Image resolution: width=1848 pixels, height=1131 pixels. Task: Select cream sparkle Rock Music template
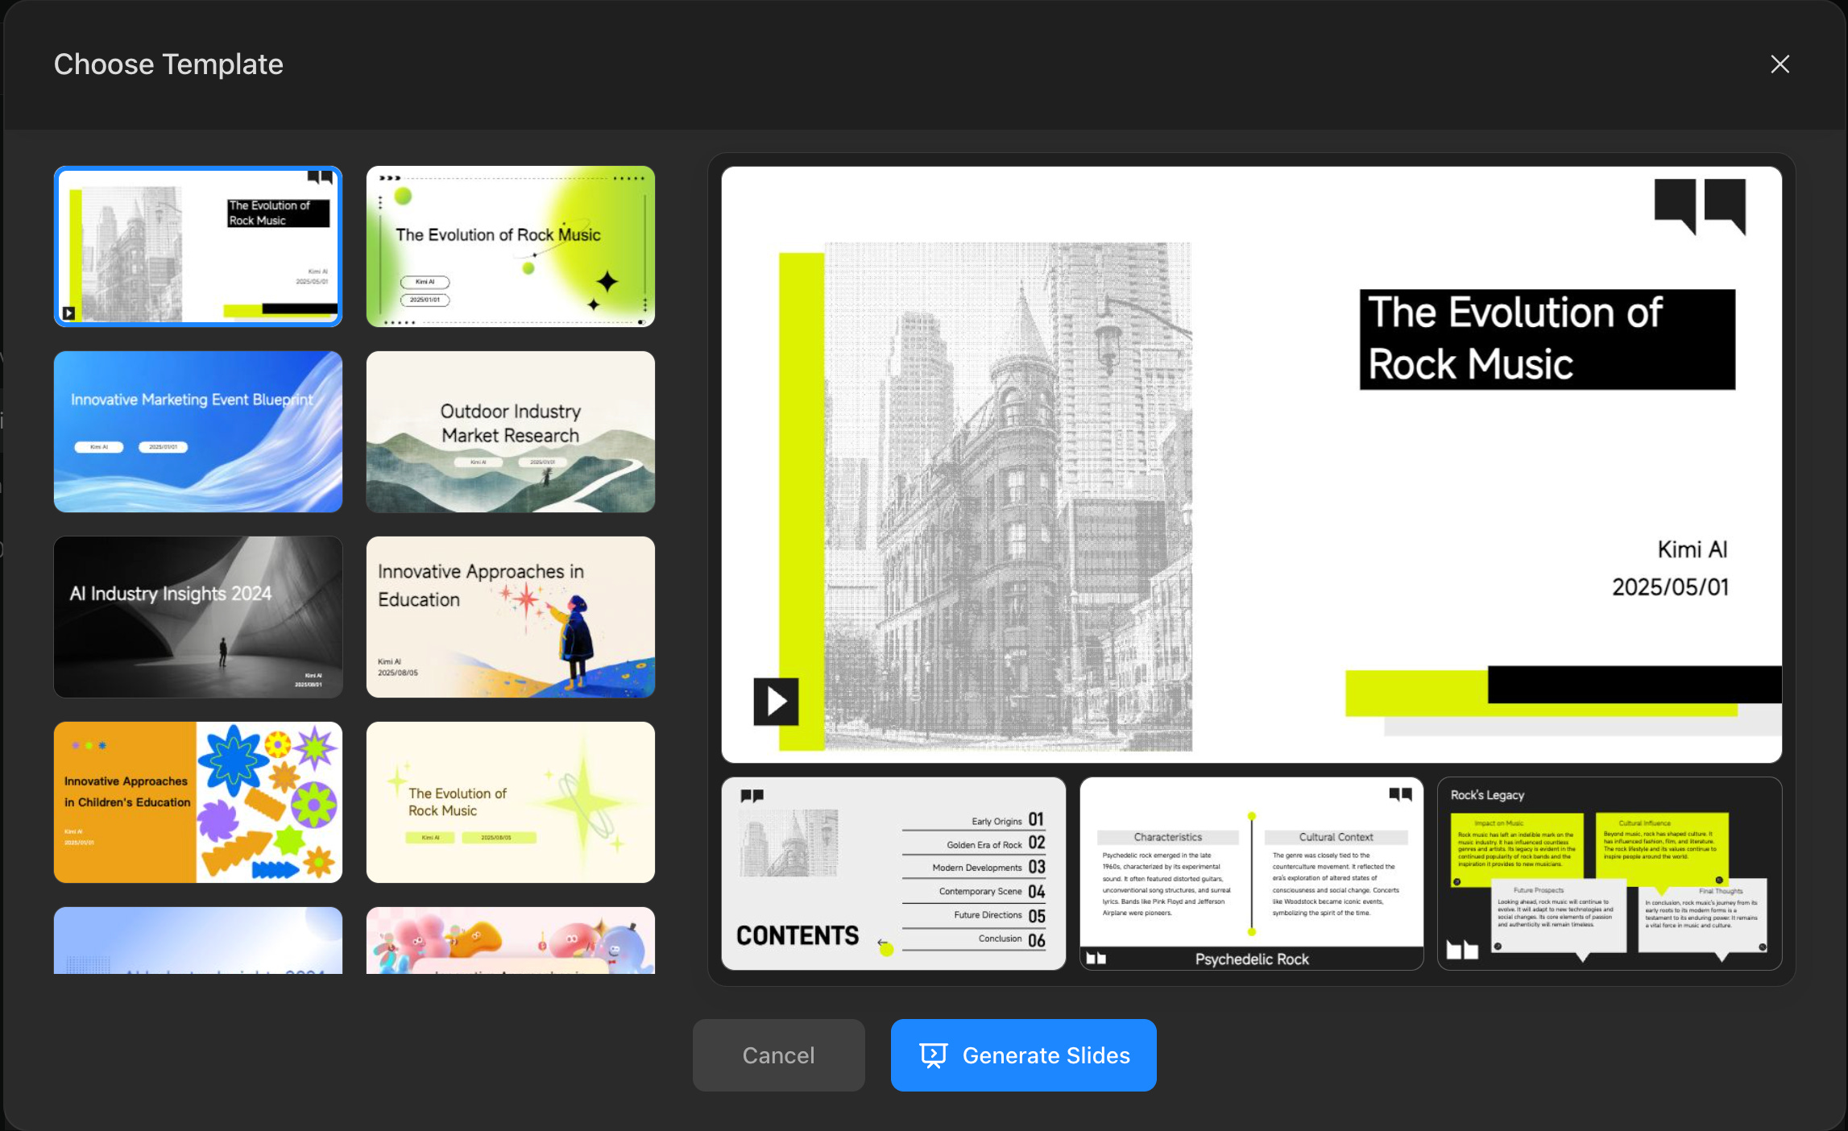tap(510, 802)
